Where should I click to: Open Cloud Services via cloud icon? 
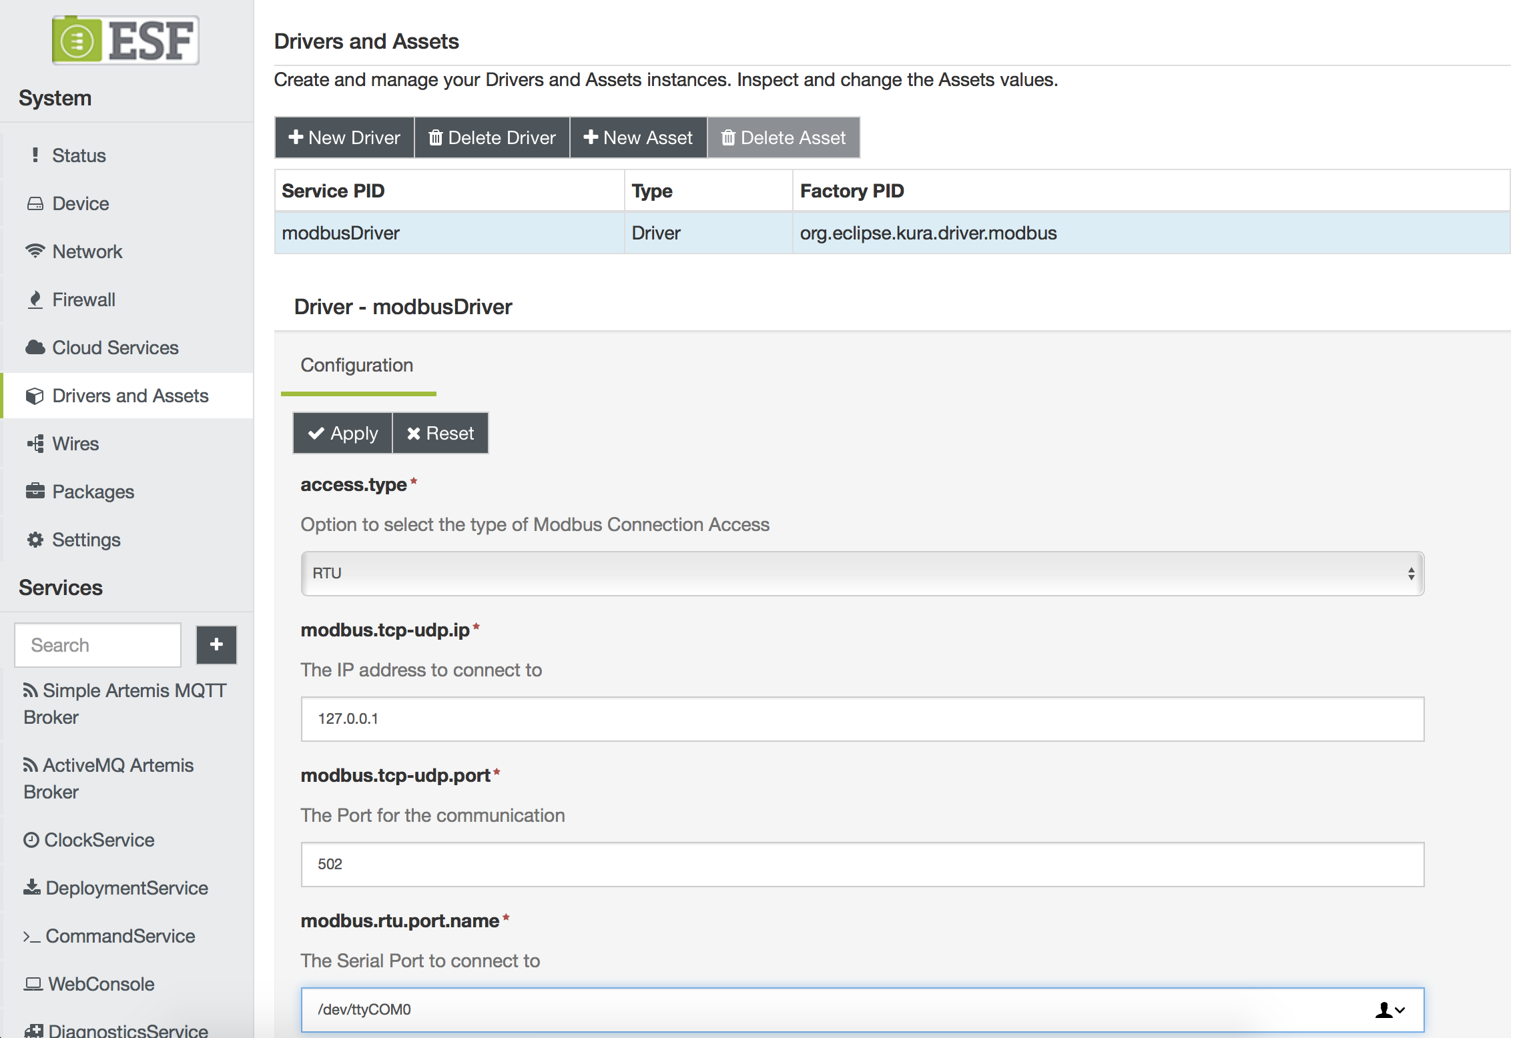(35, 348)
